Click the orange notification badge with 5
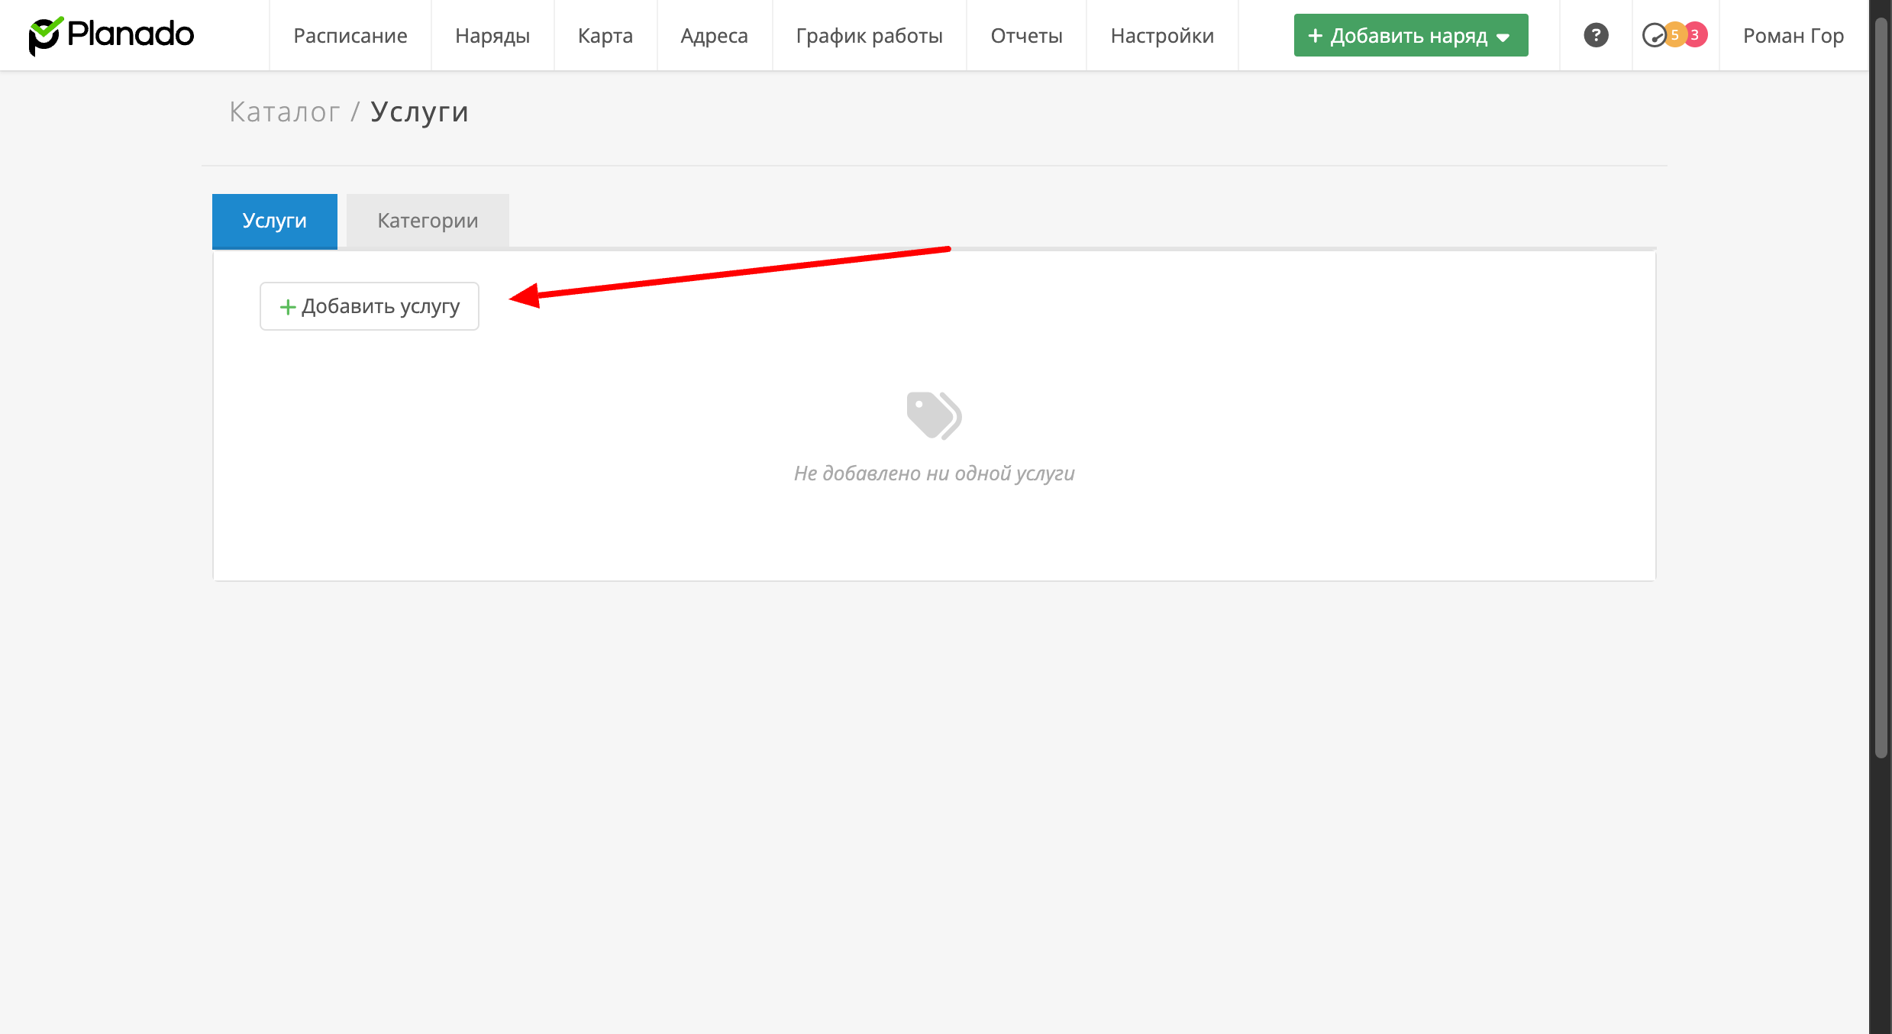Viewport: 1892px width, 1034px height. click(x=1674, y=35)
